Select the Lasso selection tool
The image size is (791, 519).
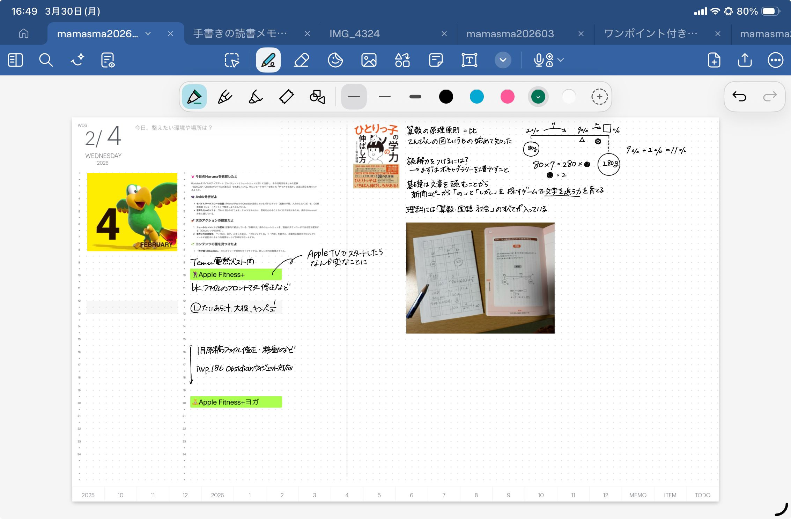pos(232,60)
